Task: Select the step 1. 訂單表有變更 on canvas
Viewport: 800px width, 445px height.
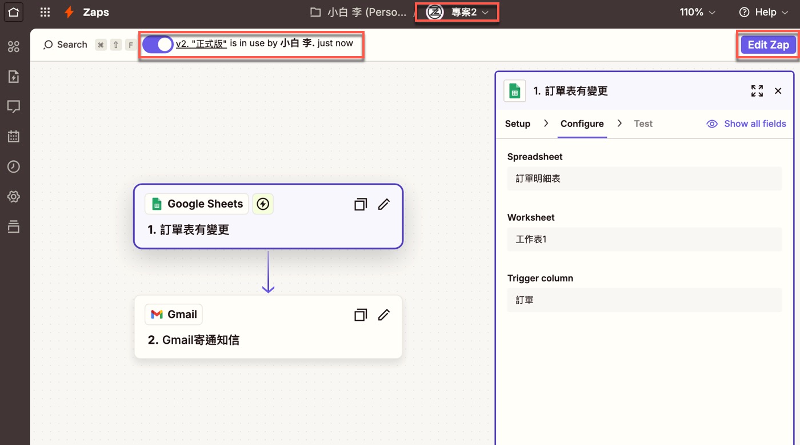Action: [x=268, y=216]
